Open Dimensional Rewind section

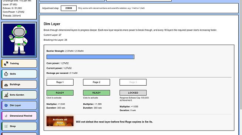(19, 116)
